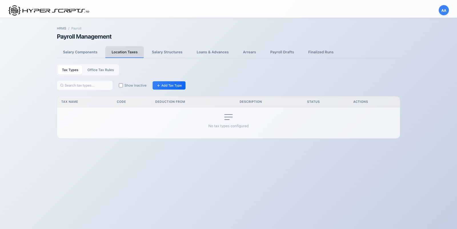
Task: Navigate to the HRMS breadcrumb link
Action: pos(61,28)
